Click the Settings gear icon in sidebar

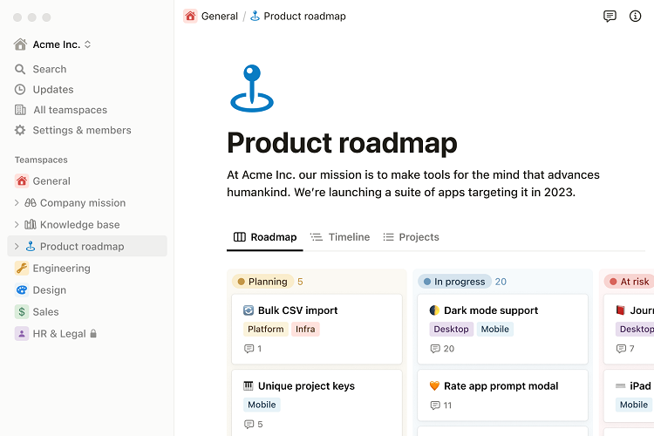pos(20,130)
